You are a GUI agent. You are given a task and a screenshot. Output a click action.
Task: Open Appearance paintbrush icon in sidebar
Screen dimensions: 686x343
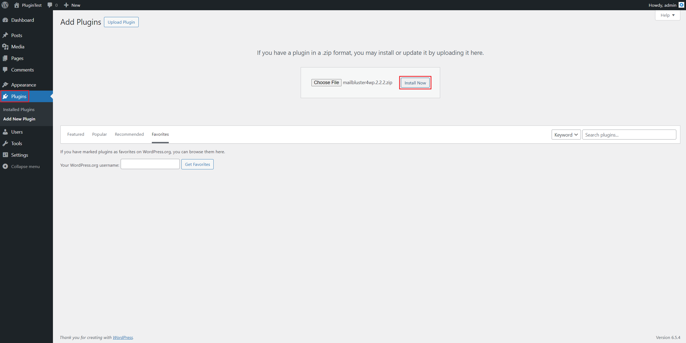[x=5, y=85]
